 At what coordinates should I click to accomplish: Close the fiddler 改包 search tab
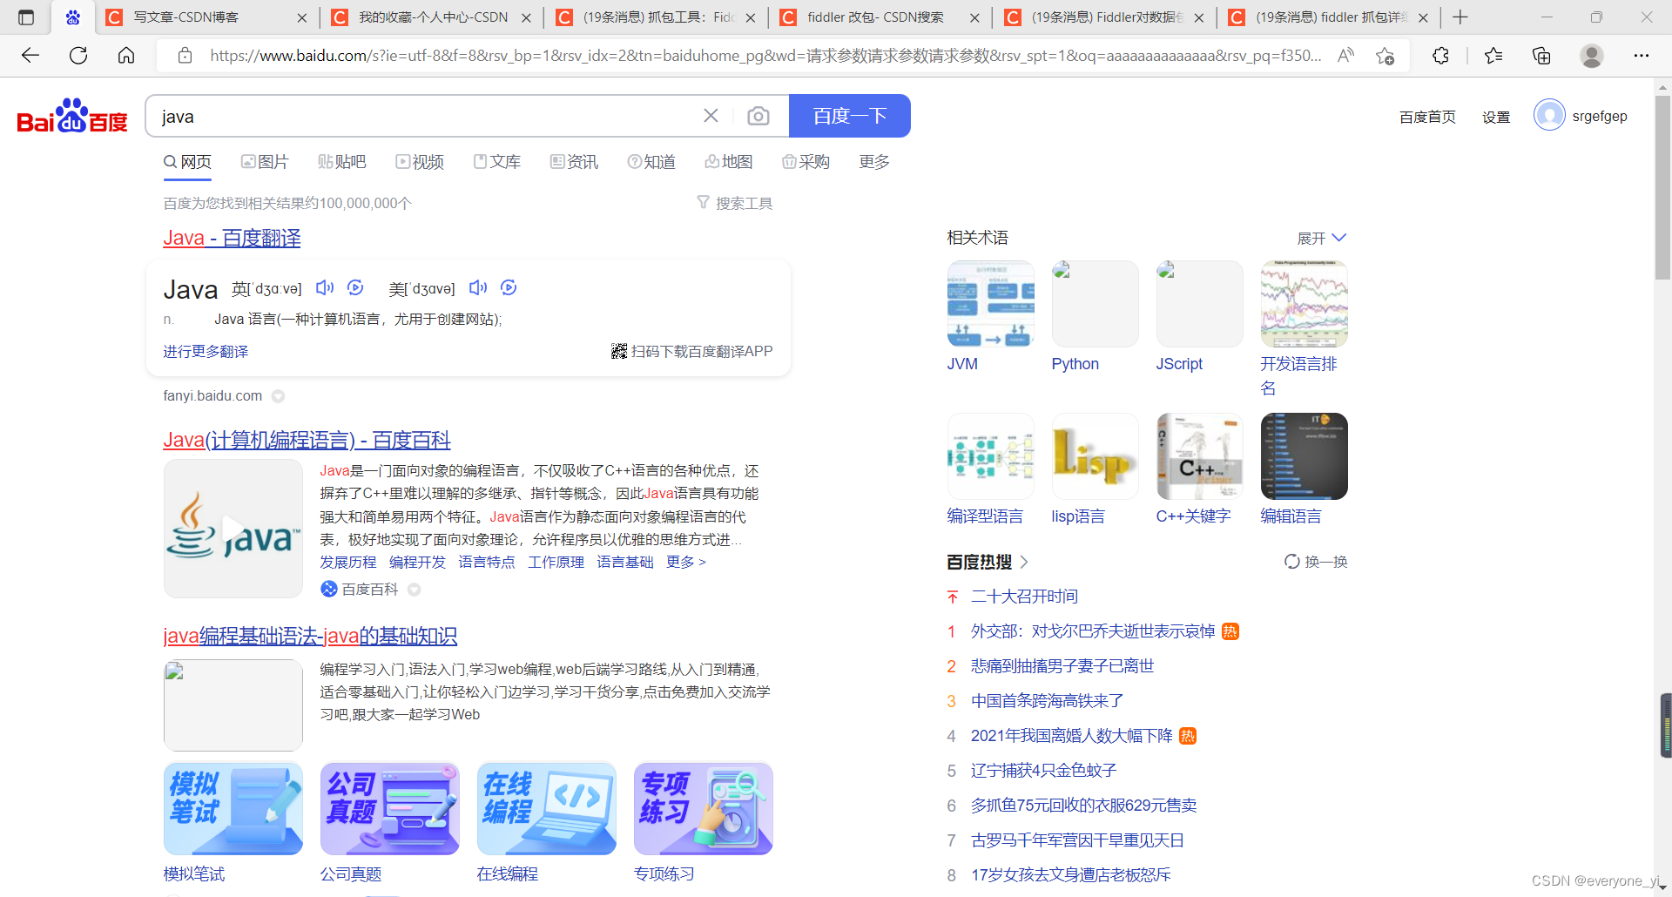coord(974,17)
